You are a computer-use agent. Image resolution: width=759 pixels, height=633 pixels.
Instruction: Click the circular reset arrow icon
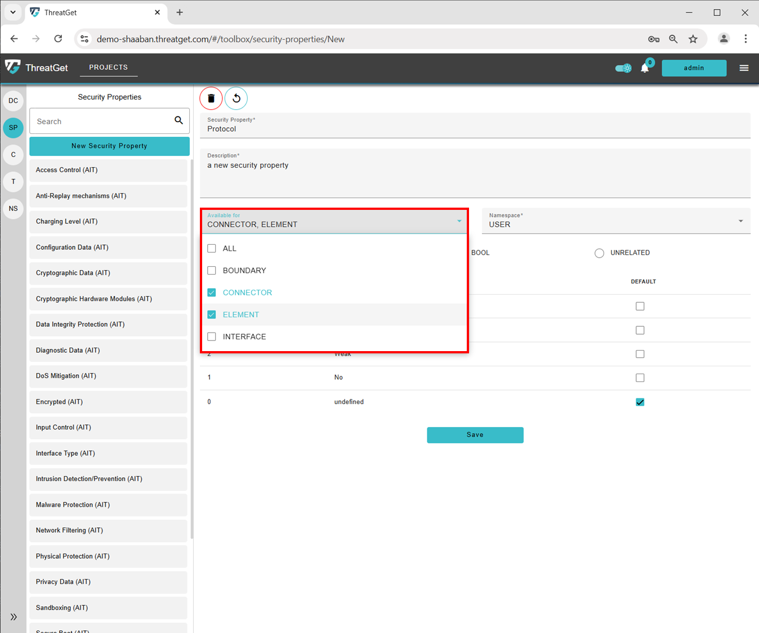point(236,98)
